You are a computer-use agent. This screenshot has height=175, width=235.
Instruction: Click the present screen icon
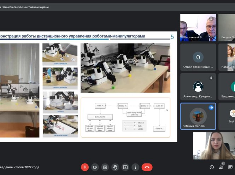tap(125, 167)
